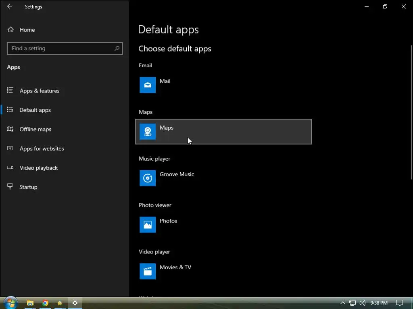Click the Apps for websites icon
Image resolution: width=413 pixels, height=309 pixels.
coord(10,148)
